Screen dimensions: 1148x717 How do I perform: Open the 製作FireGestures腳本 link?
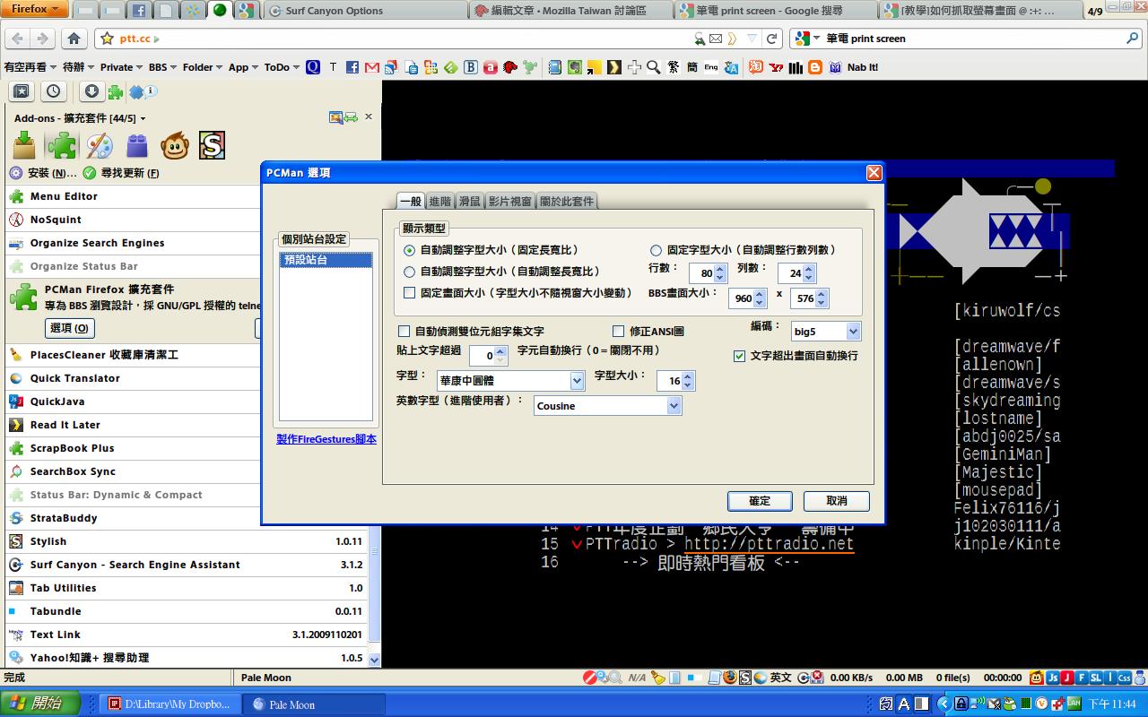326,439
